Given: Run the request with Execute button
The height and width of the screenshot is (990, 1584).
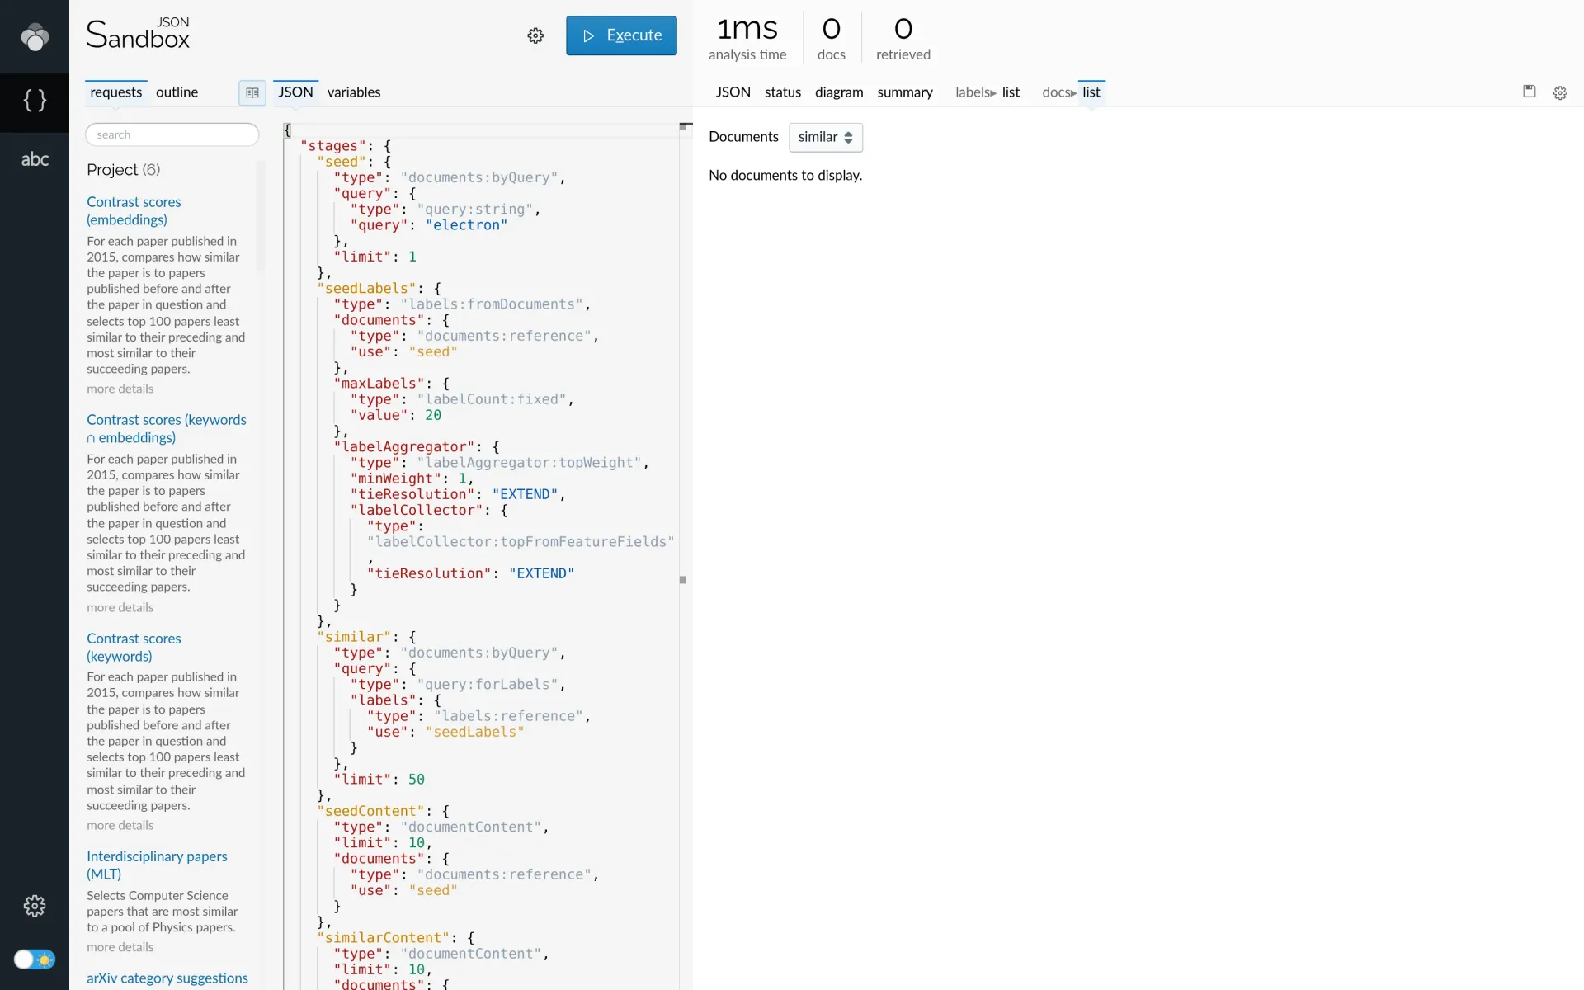Looking at the screenshot, I should (x=621, y=35).
